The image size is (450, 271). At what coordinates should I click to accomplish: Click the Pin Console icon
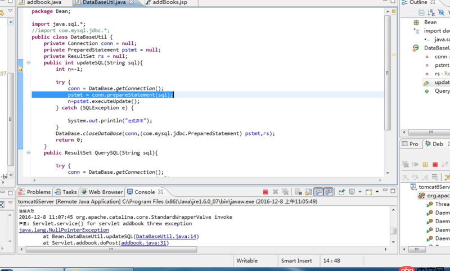click(341, 192)
